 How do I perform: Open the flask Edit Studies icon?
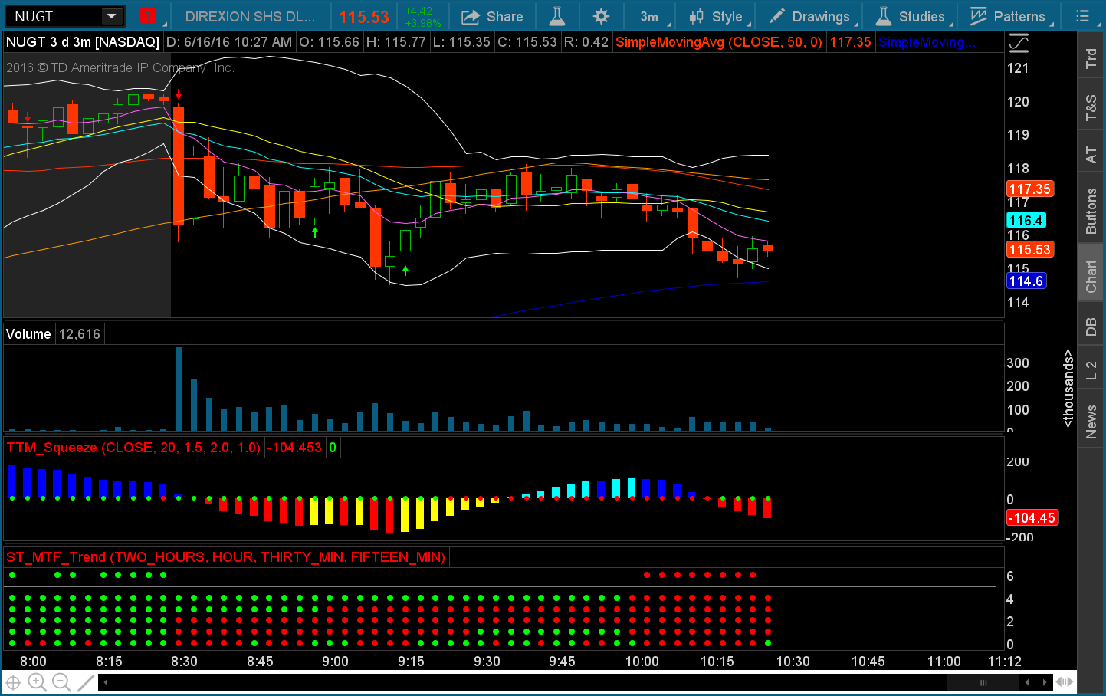pos(557,16)
